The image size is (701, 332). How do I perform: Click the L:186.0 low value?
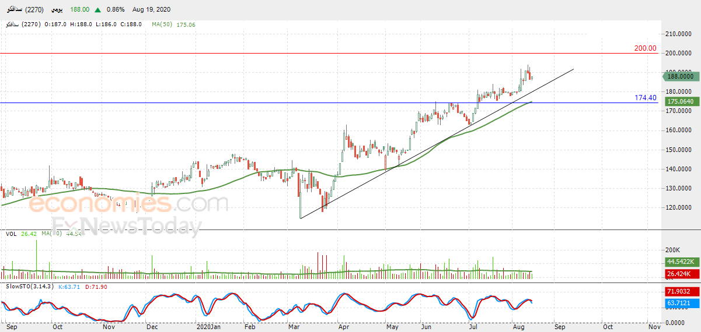pyautogui.click(x=106, y=24)
